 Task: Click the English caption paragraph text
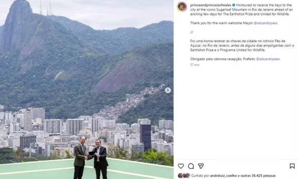click(x=241, y=10)
